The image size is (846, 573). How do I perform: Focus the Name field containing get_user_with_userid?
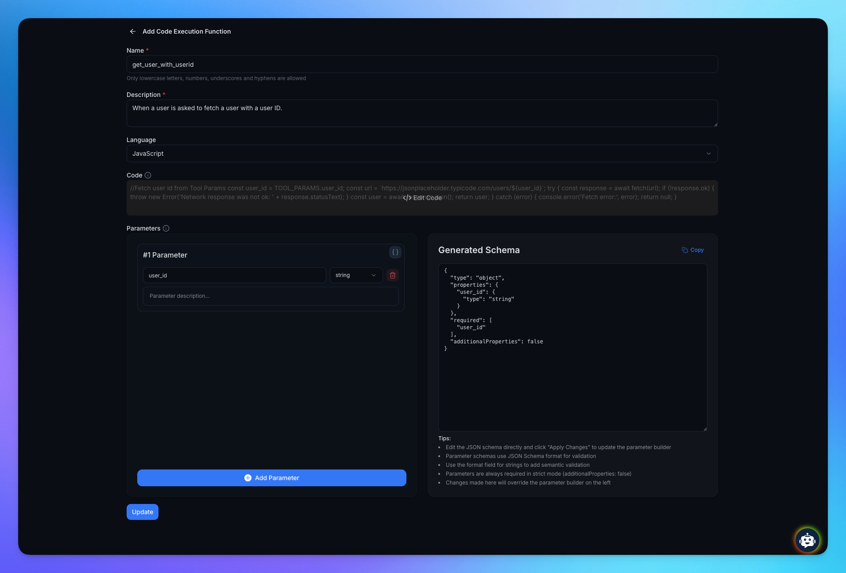[422, 65]
